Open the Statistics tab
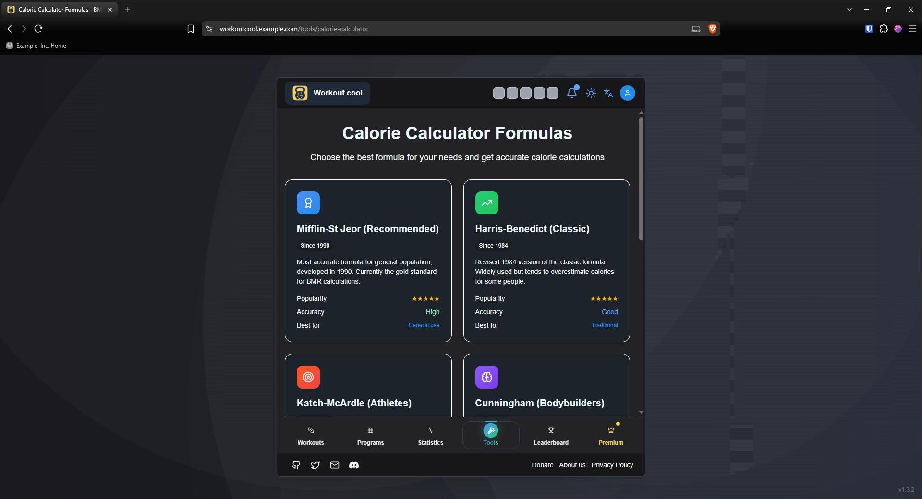The height and width of the screenshot is (499, 922). (431, 436)
